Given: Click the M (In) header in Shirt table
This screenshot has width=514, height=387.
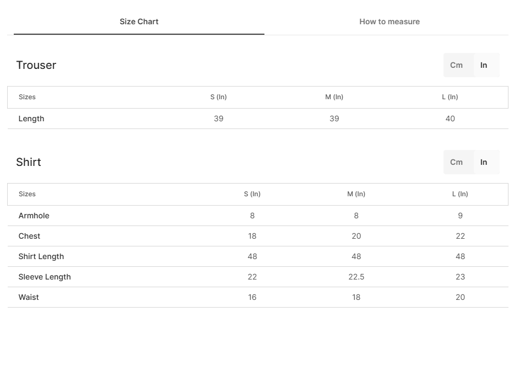Looking at the screenshot, I should click(x=356, y=194).
